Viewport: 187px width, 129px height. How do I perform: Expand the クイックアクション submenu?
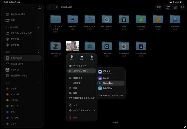(82, 110)
